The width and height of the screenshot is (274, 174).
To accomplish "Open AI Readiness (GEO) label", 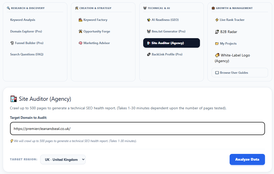I will 165,20.
